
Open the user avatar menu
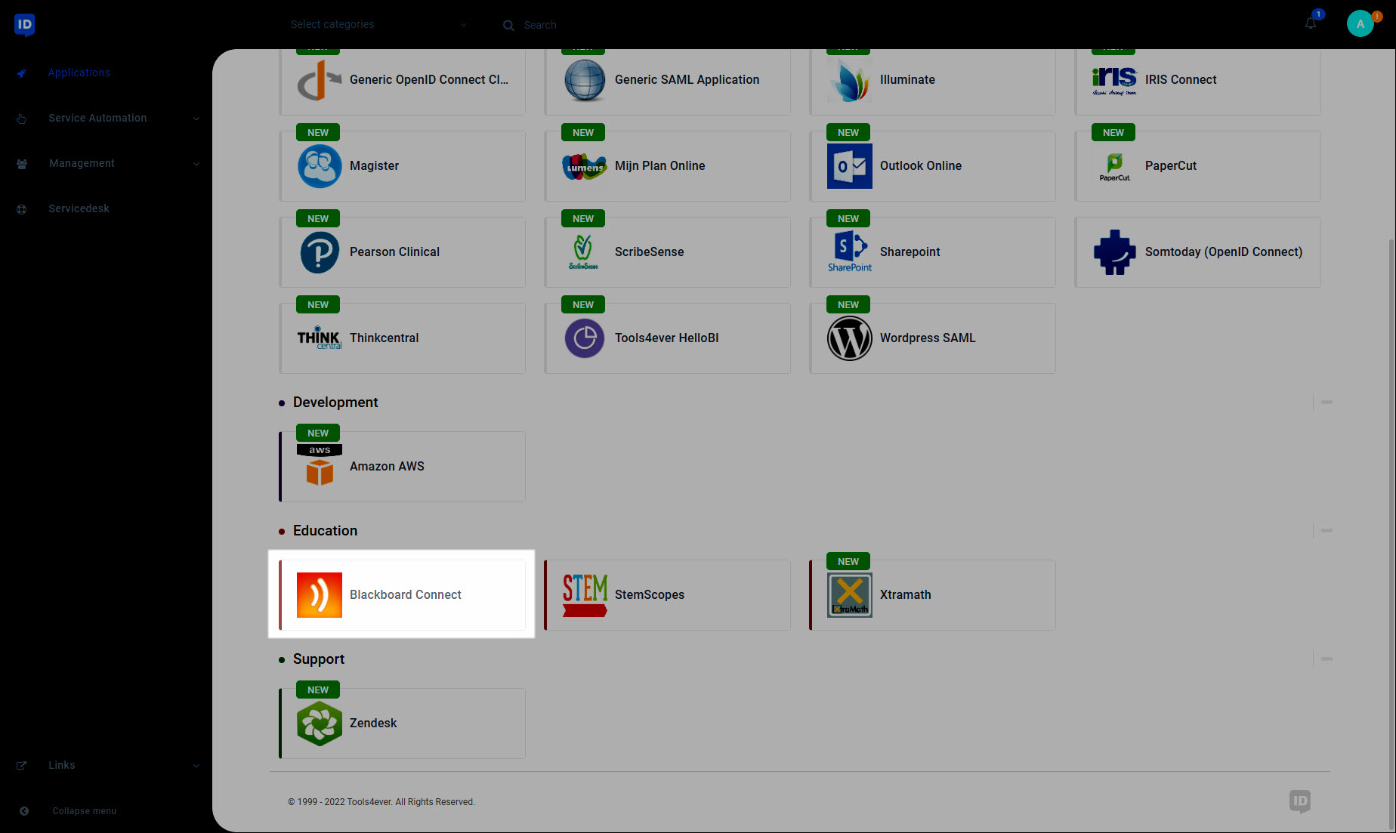1360,23
